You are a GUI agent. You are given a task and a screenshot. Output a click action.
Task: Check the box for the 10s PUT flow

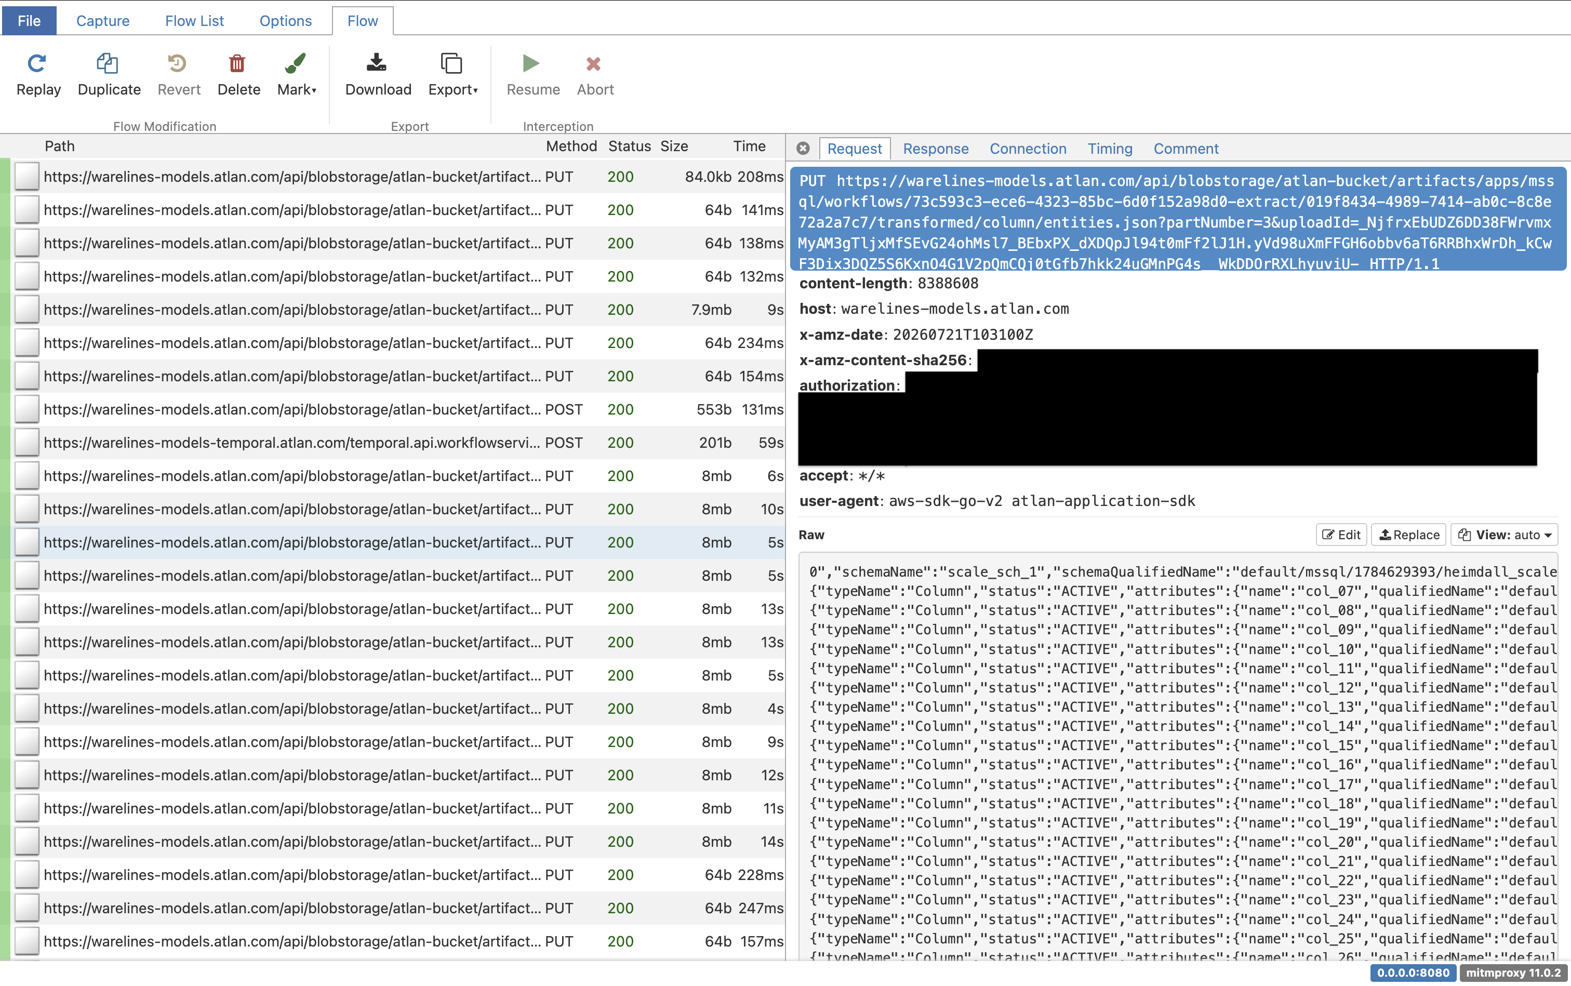click(26, 509)
